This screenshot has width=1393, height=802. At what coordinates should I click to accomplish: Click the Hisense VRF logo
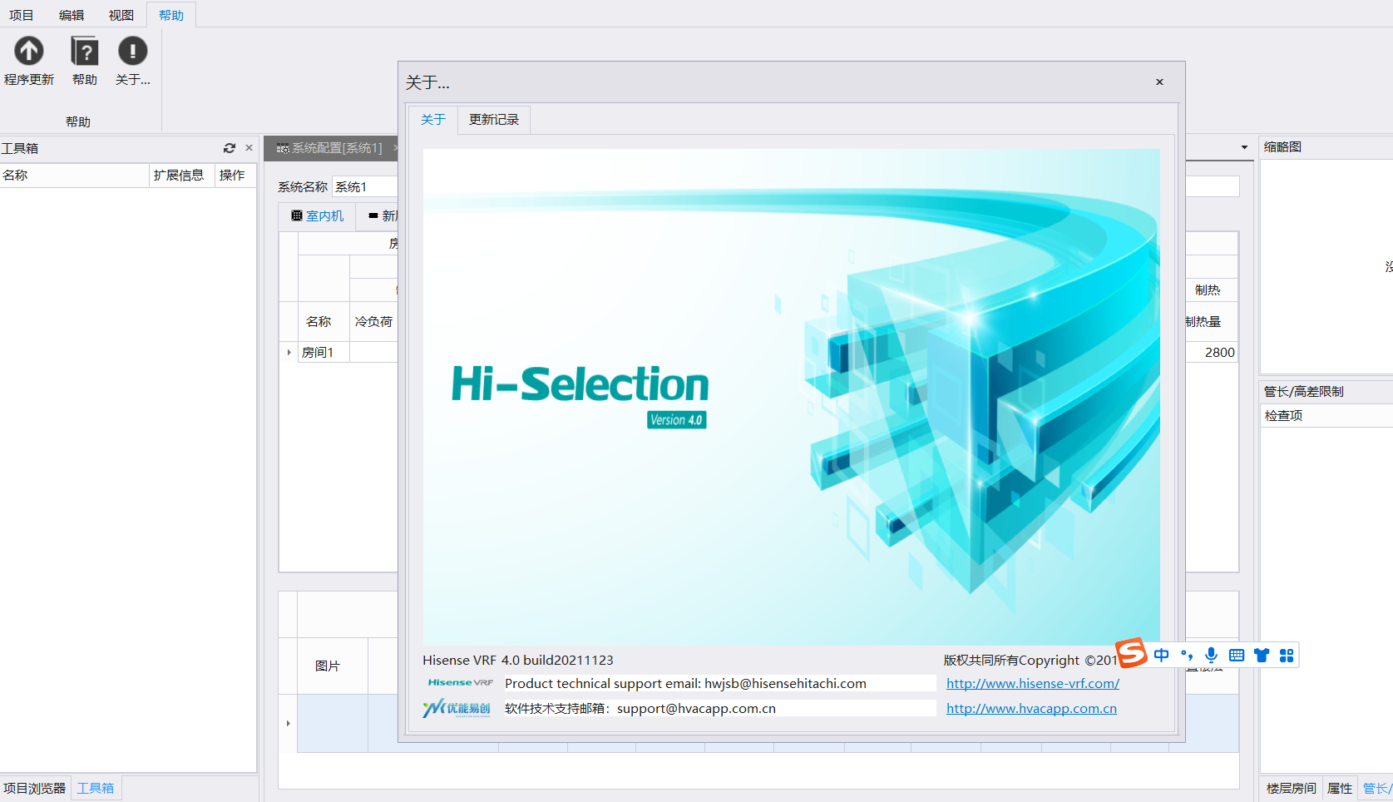click(x=461, y=682)
